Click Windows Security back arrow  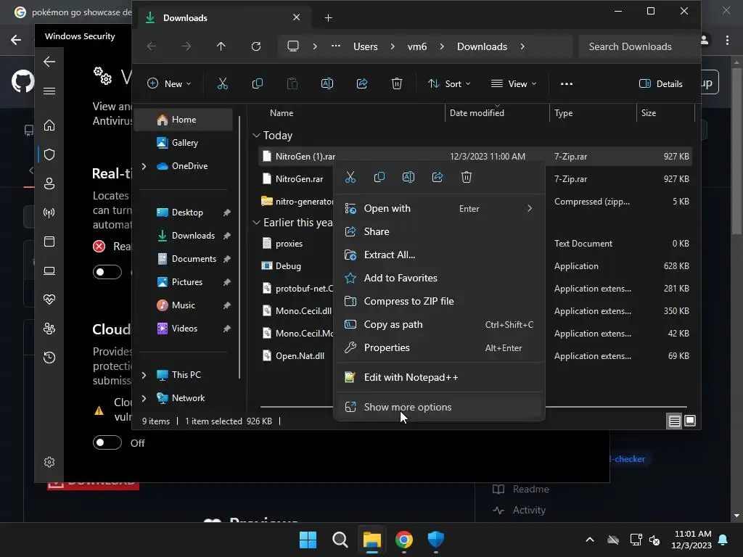tap(49, 62)
